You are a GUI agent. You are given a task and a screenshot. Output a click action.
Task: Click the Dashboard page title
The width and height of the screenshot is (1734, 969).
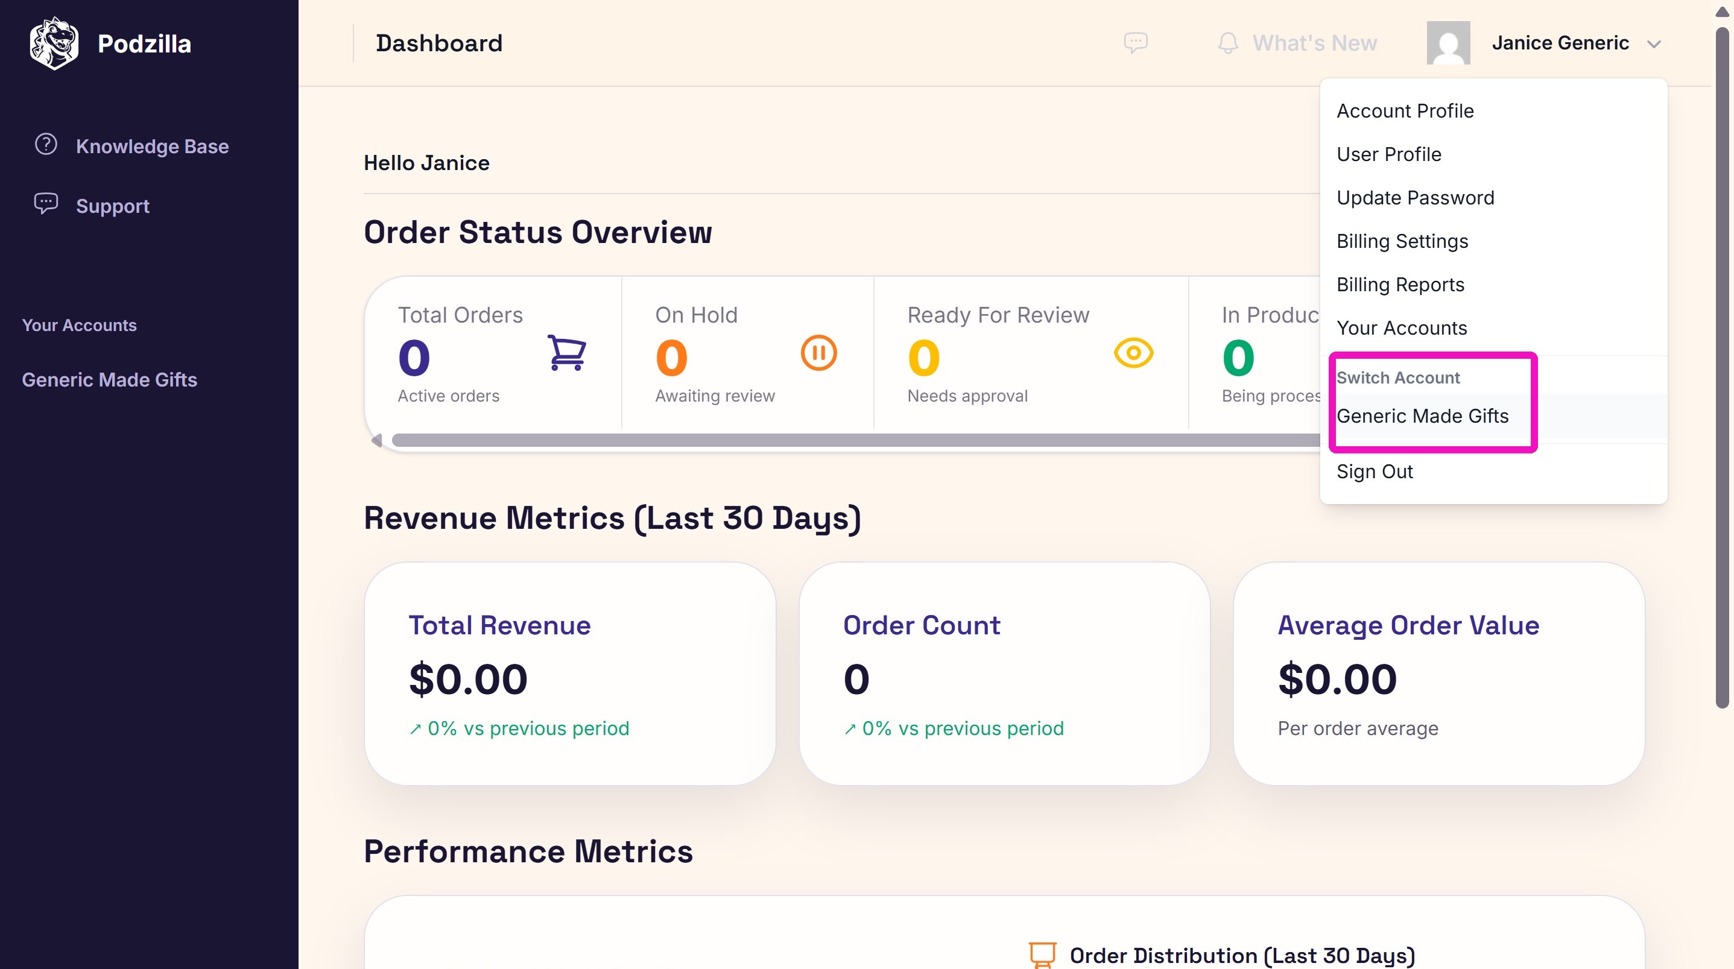(x=439, y=43)
